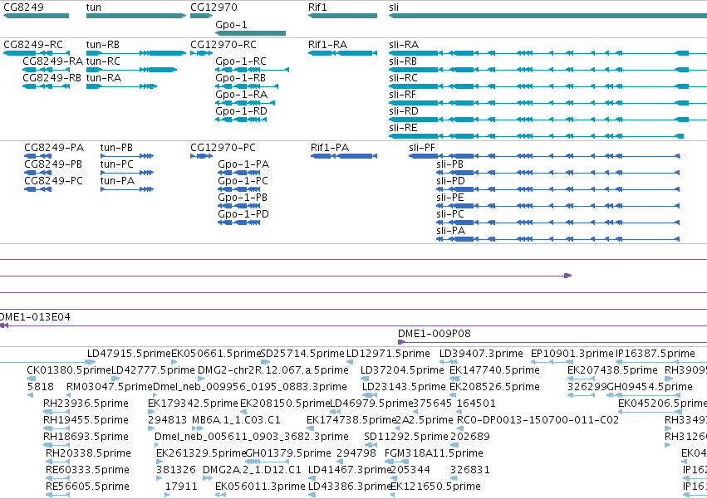This screenshot has width=707, height=499.
Task: Click the CG12970 gene feature
Action: pos(201,16)
